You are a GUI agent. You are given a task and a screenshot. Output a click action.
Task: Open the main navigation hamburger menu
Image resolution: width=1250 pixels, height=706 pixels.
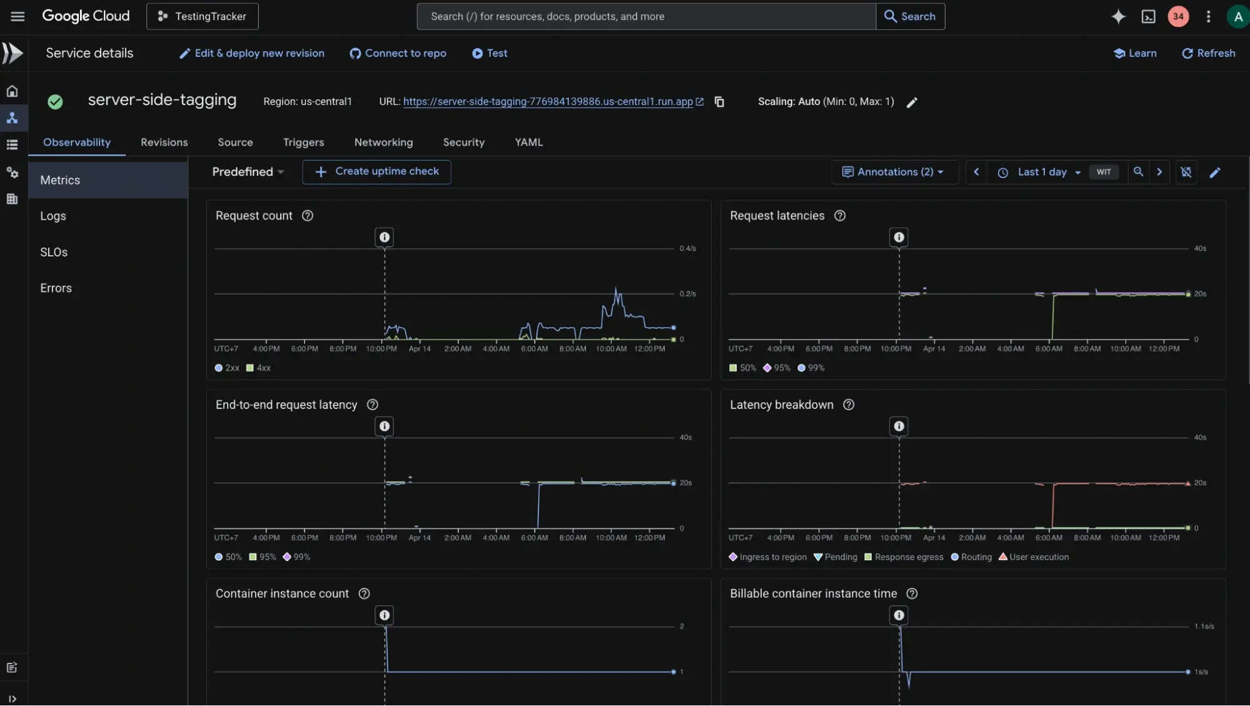tap(18, 16)
